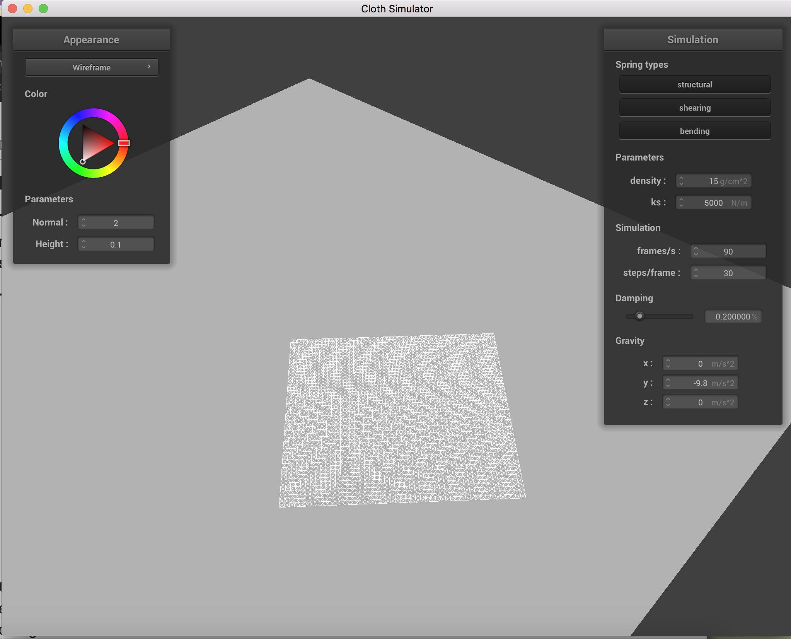Click the gravity z spinner arrows
Viewport: 791px width, 639px height.
[668, 402]
